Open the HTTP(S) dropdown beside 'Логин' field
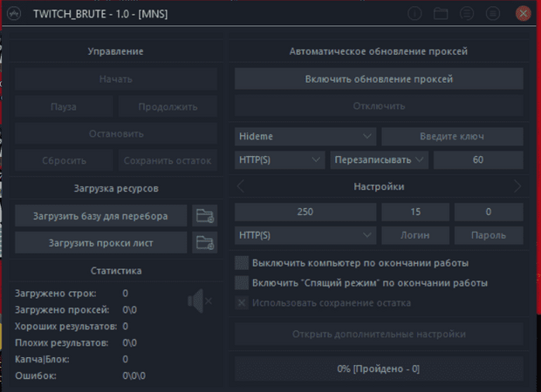The width and height of the screenshot is (541, 392). point(305,235)
